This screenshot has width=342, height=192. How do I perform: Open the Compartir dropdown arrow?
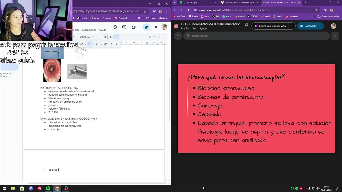(x=321, y=26)
